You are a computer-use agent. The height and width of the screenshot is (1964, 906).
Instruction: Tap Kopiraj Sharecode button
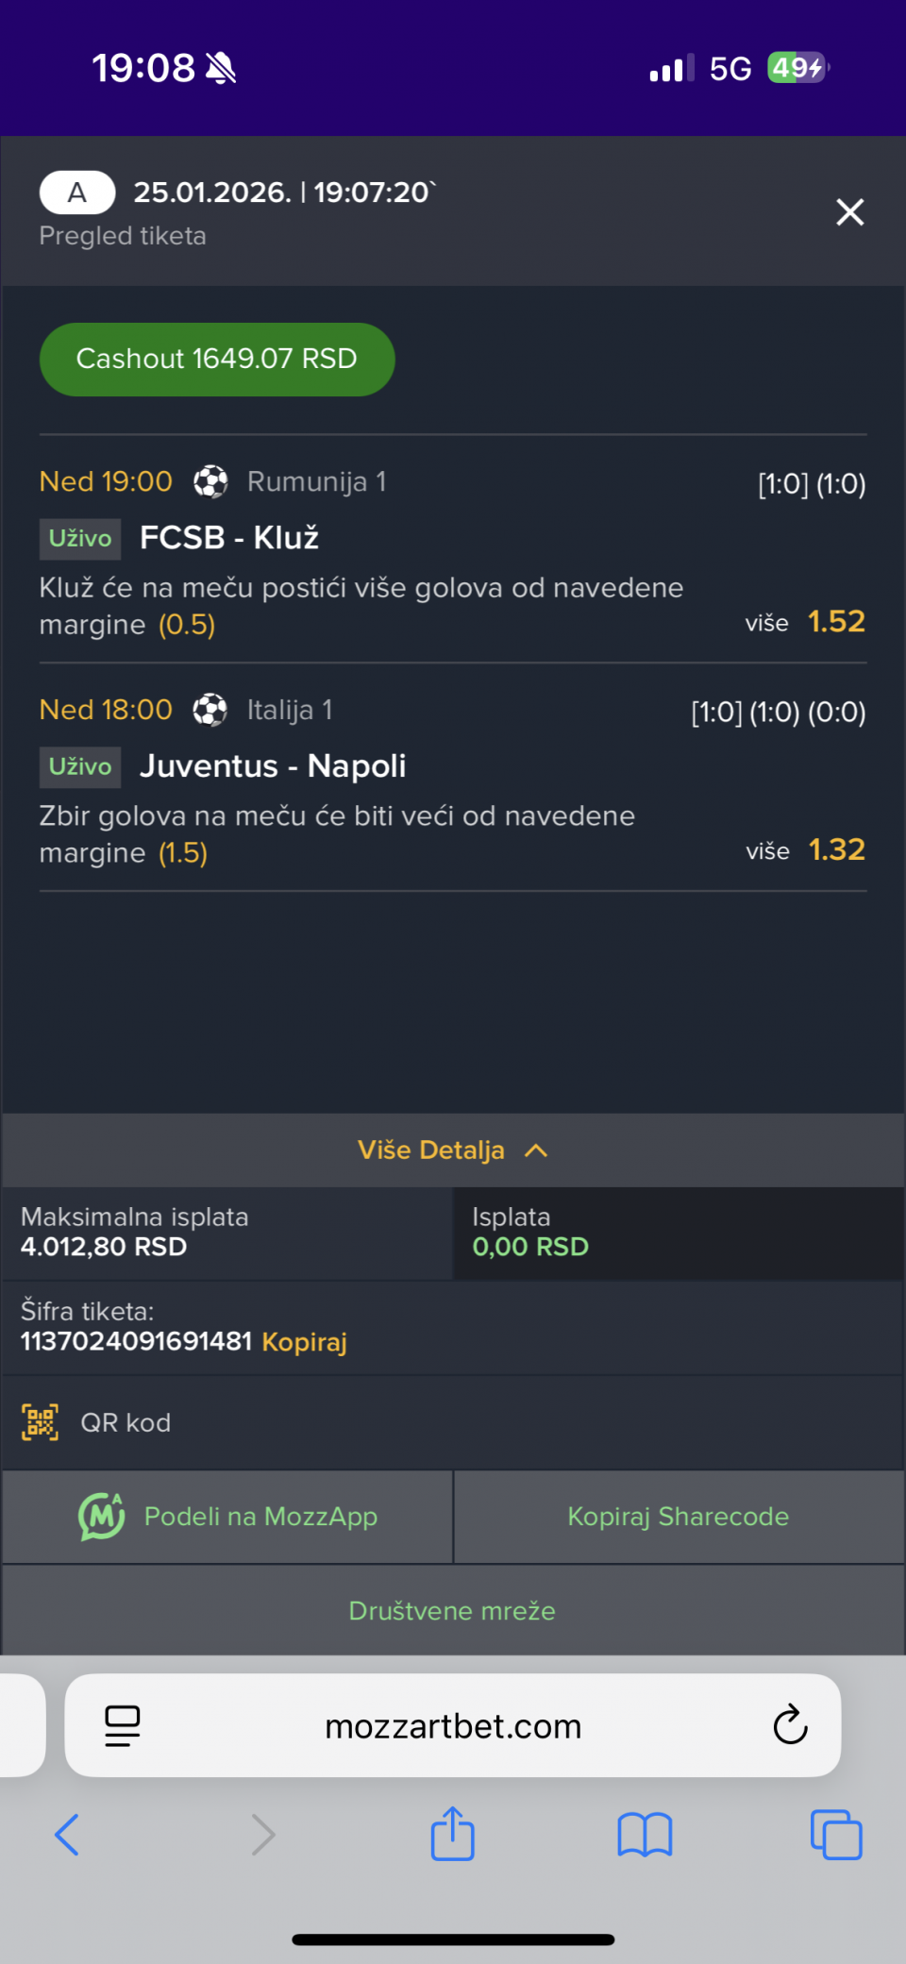point(678,1517)
